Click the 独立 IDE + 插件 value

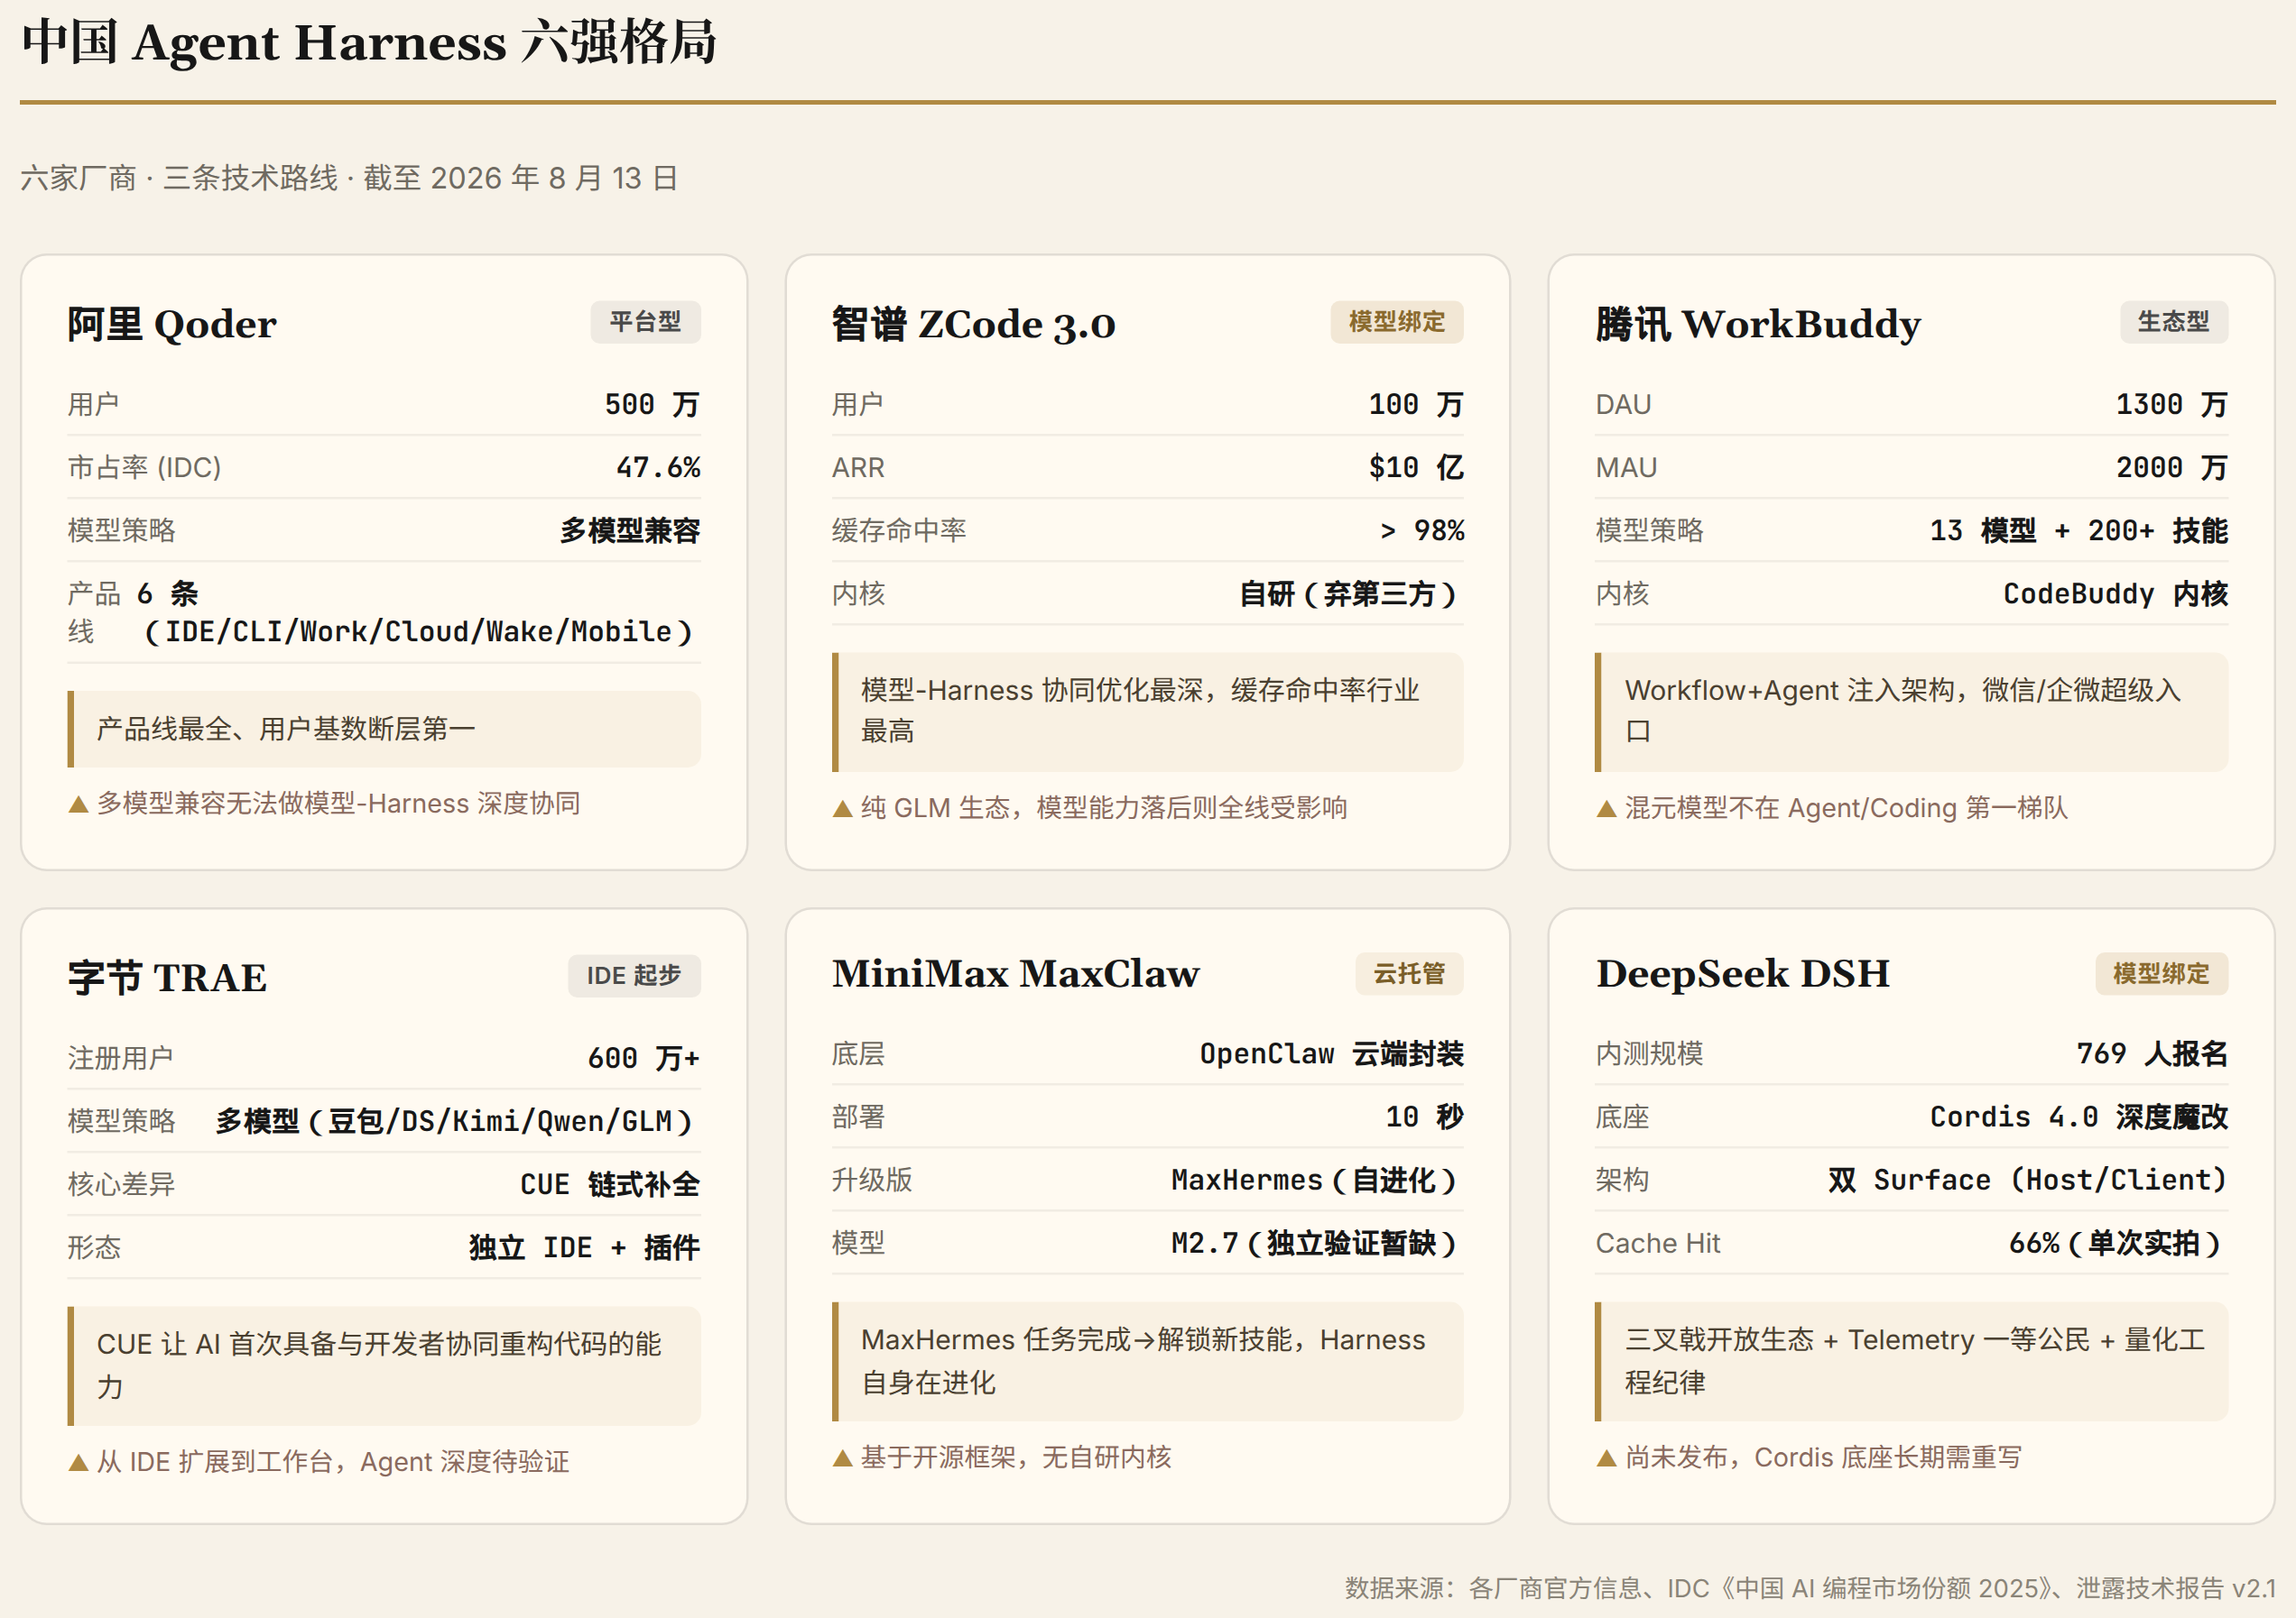coord(585,1247)
